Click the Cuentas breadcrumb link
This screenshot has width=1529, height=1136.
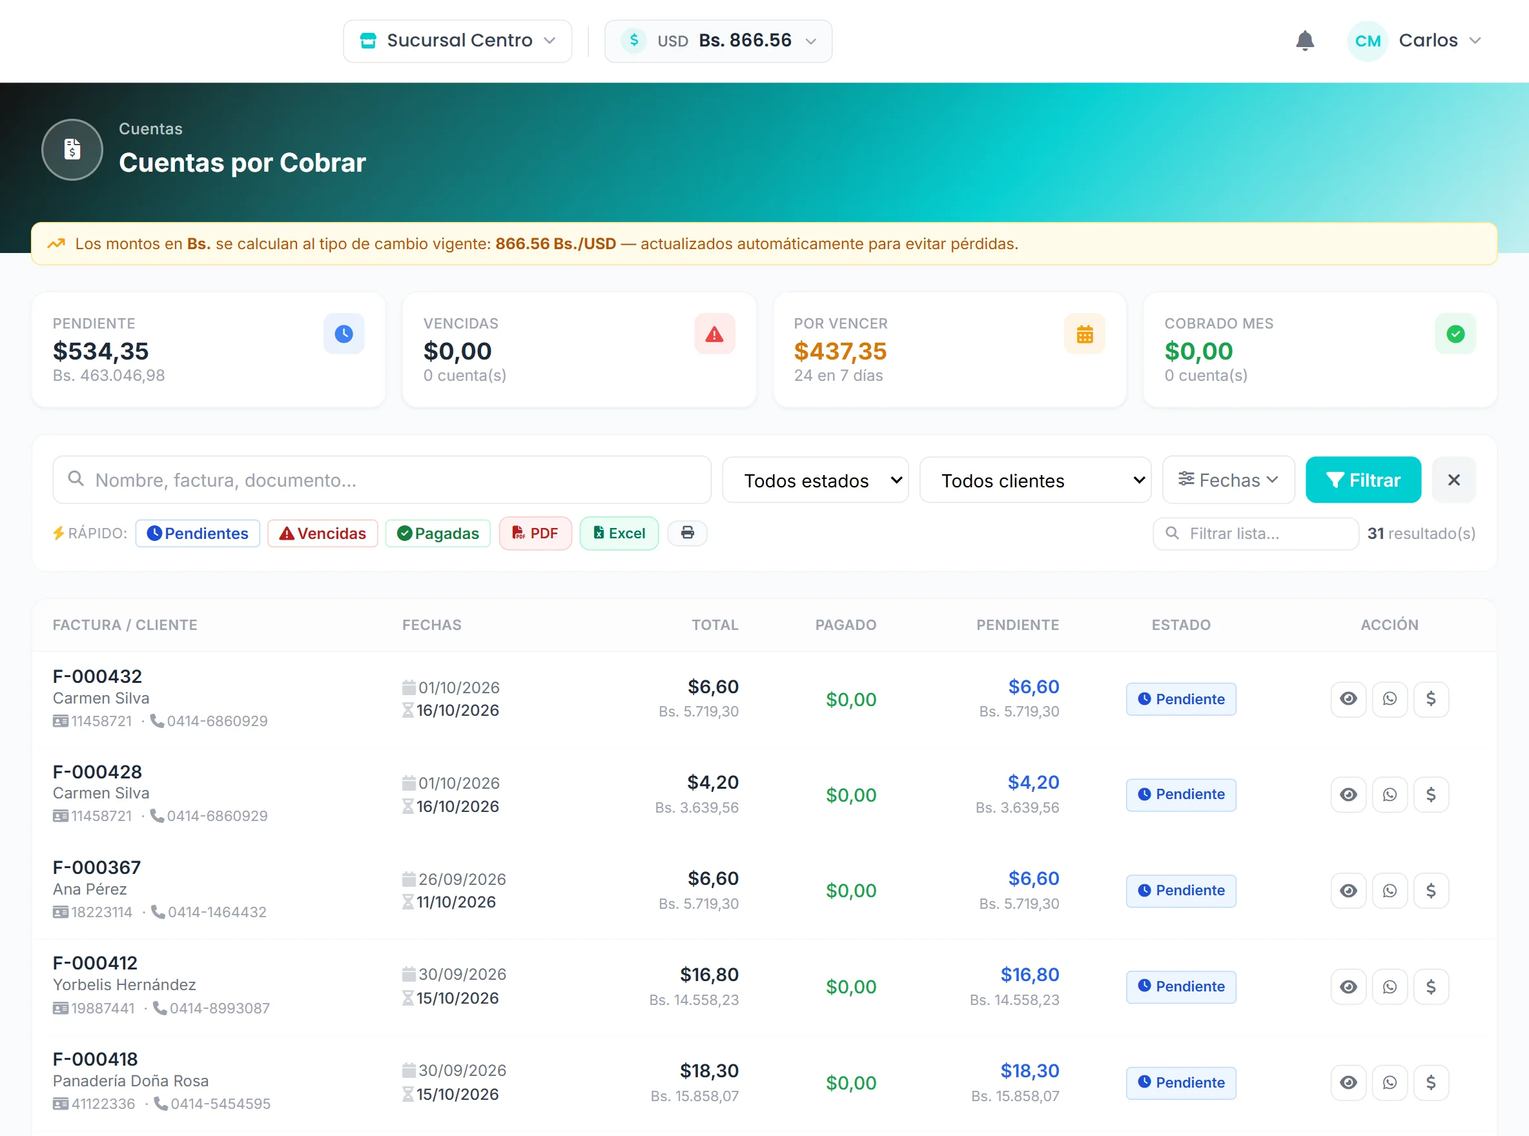(150, 128)
